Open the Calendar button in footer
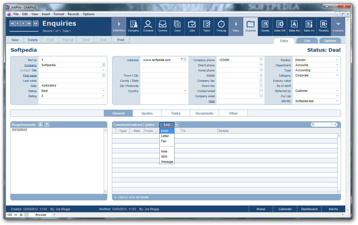358x225 pixels. pyautogui.click(x=285, y=209)
